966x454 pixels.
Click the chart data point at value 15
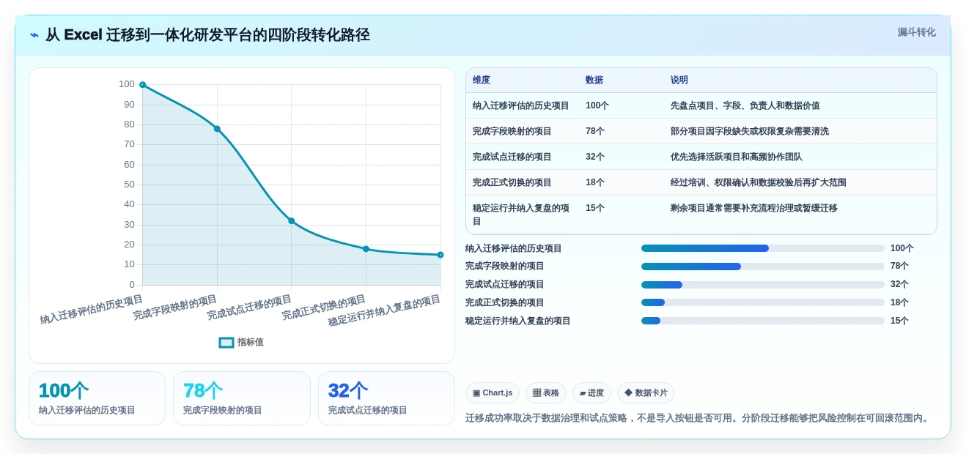(x=440, y=255)
